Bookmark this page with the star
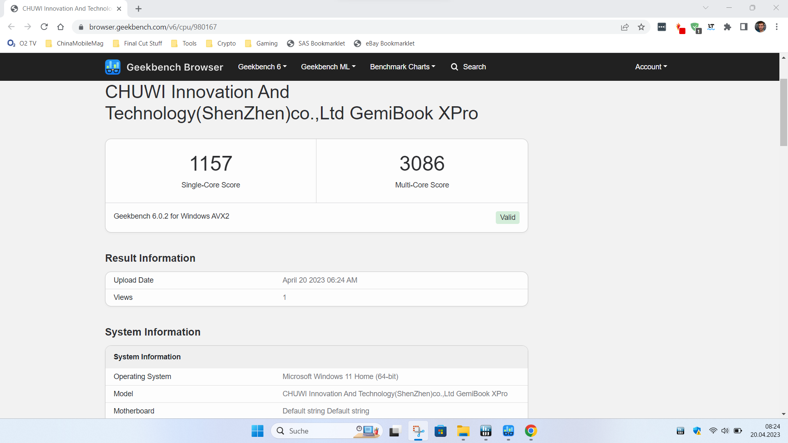 tap(641, 27)
